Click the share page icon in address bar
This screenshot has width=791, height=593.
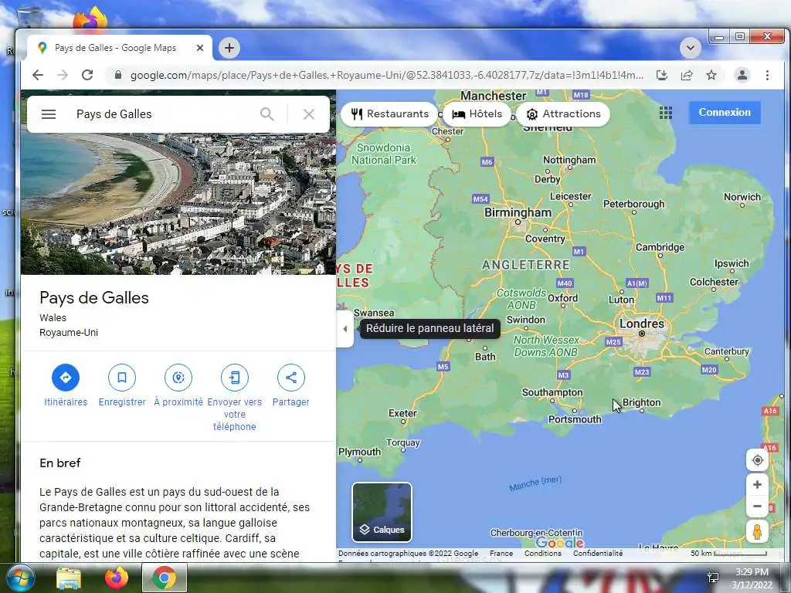(x=687, y=75)
